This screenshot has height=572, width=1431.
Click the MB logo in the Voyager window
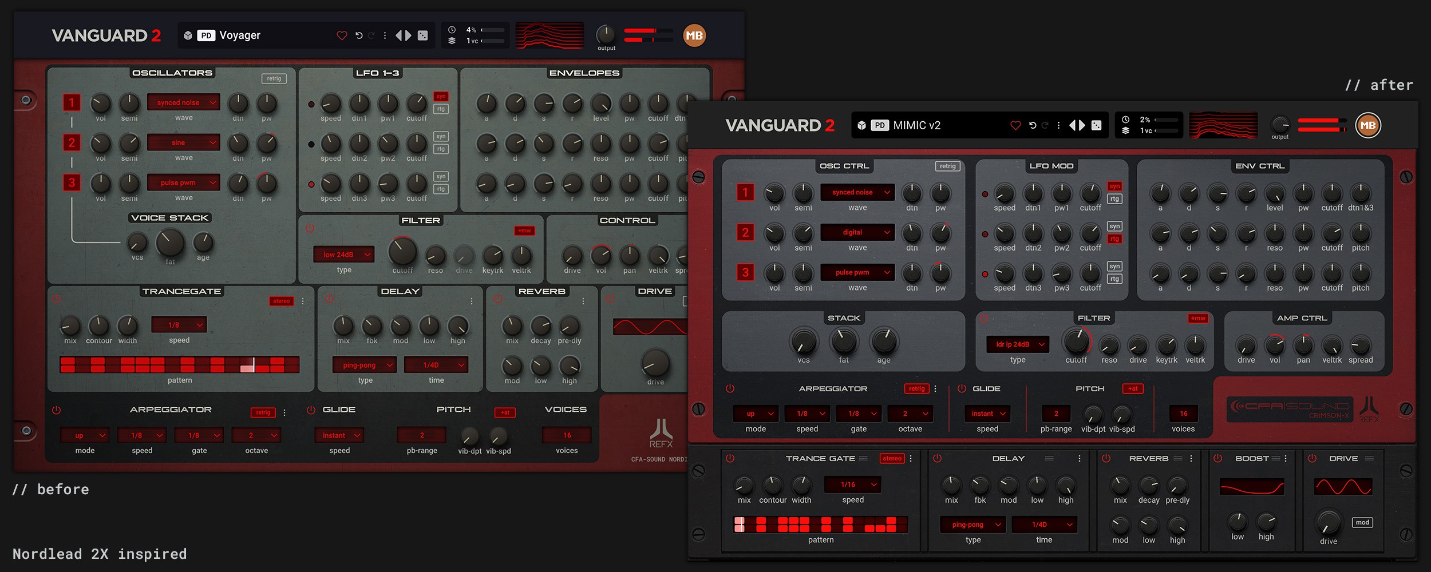coord(694,35)
